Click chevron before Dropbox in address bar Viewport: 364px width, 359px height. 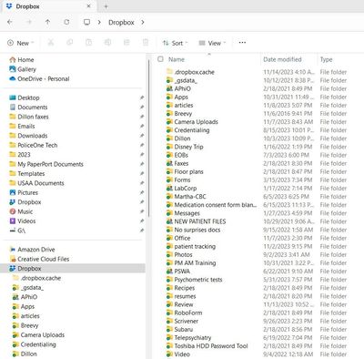coord(99,22)
